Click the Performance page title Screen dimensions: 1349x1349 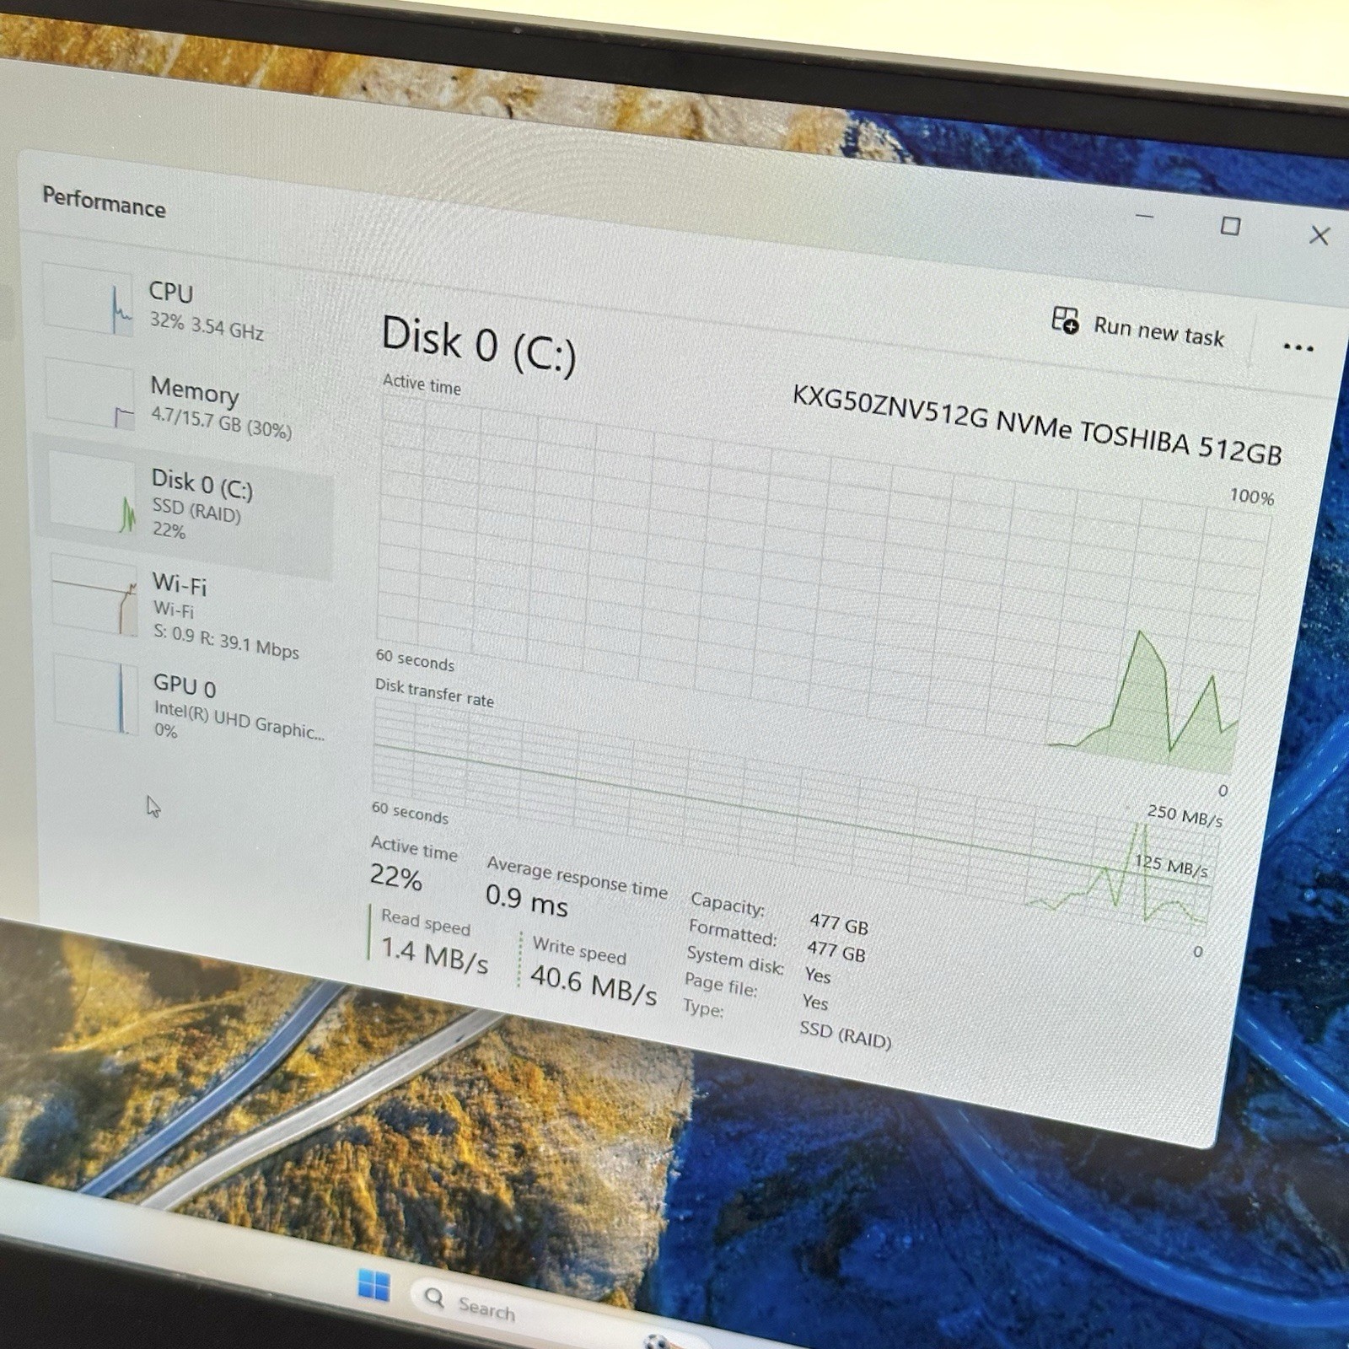point(104,202)
